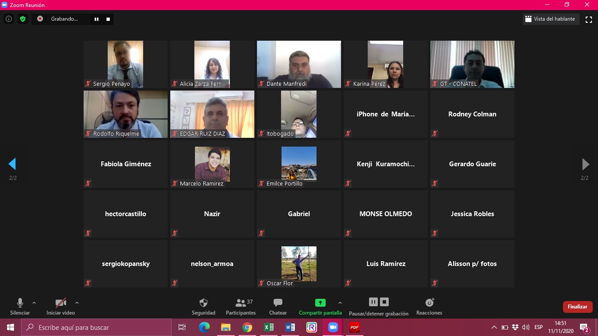Expand audio options next to Silenciar
The width and height of the screenshot is (598, 336).
pos(34,303)
